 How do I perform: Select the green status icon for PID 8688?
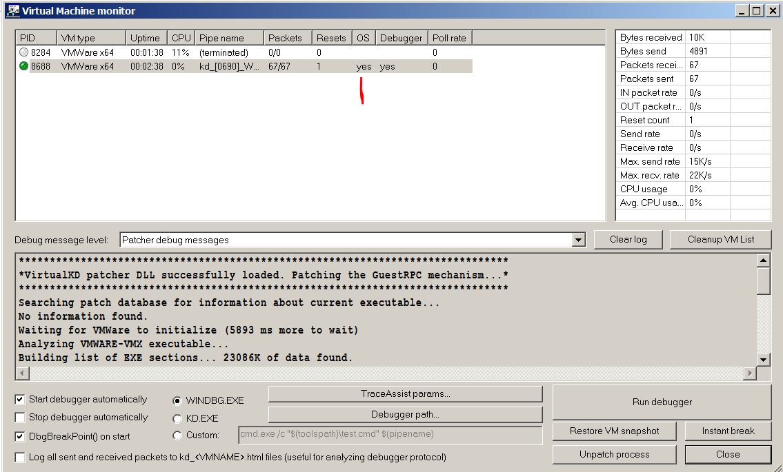point(24,66)
